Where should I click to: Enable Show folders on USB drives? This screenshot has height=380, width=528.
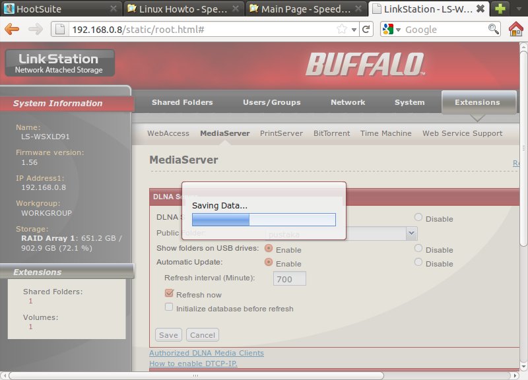point(269,249)
